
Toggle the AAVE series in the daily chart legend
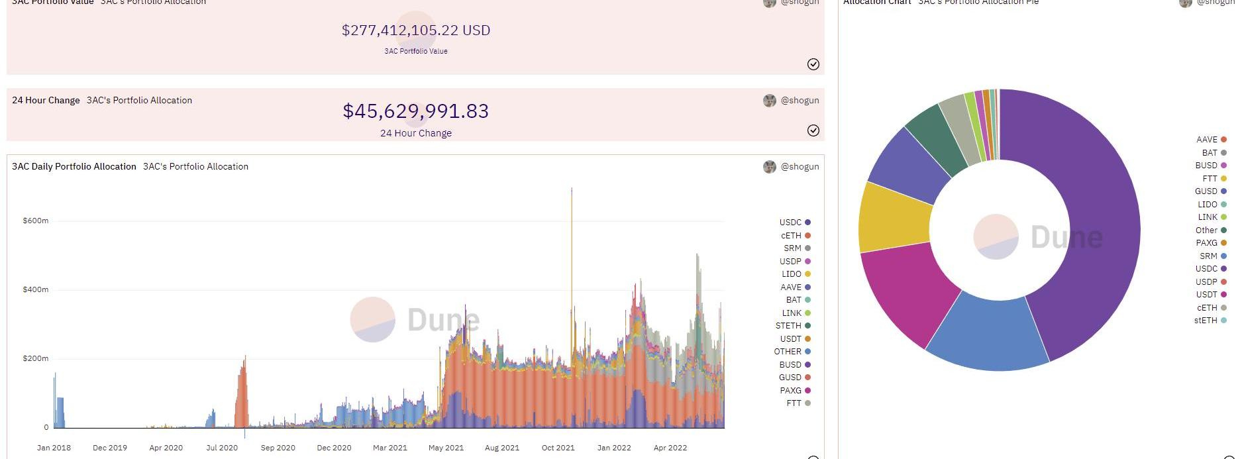pyautogui.click(x=796, y=287)
